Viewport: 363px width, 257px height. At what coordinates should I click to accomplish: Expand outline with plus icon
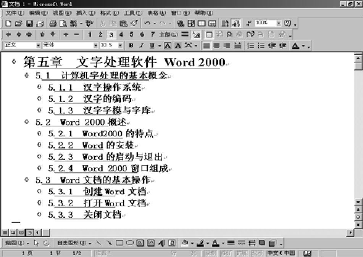pyautogui.click(x=66, y=34)
